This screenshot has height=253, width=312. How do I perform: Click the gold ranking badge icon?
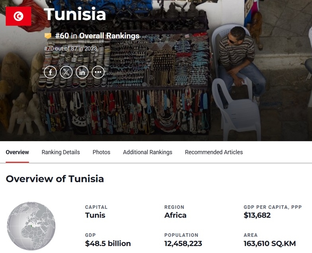48,36
